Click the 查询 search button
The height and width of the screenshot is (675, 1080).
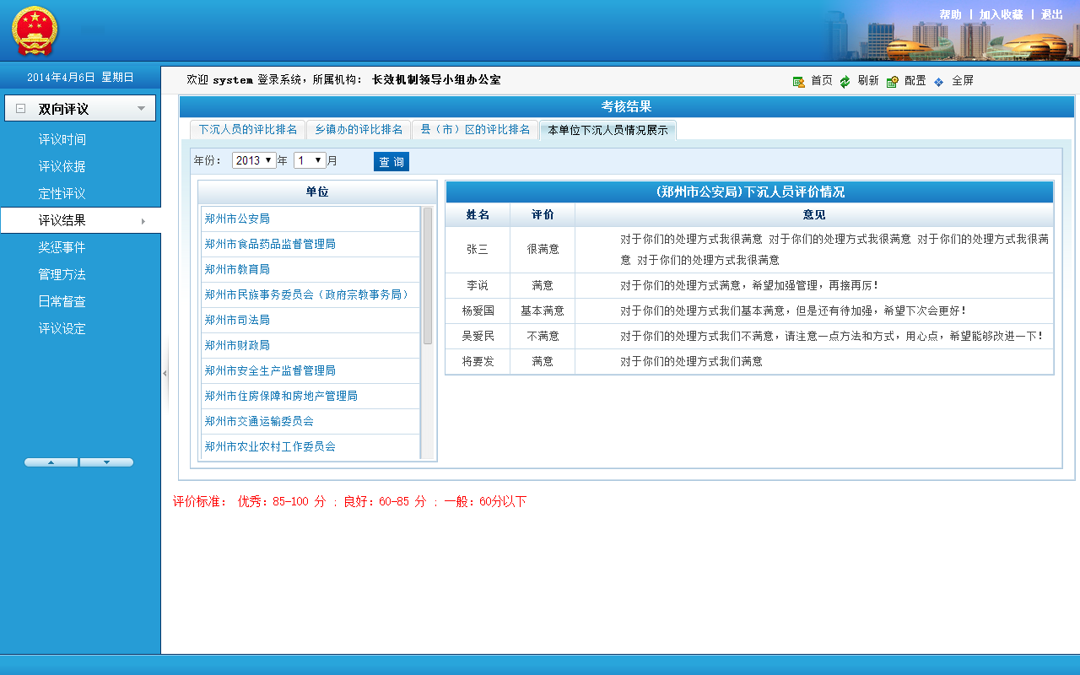point(391,161)
